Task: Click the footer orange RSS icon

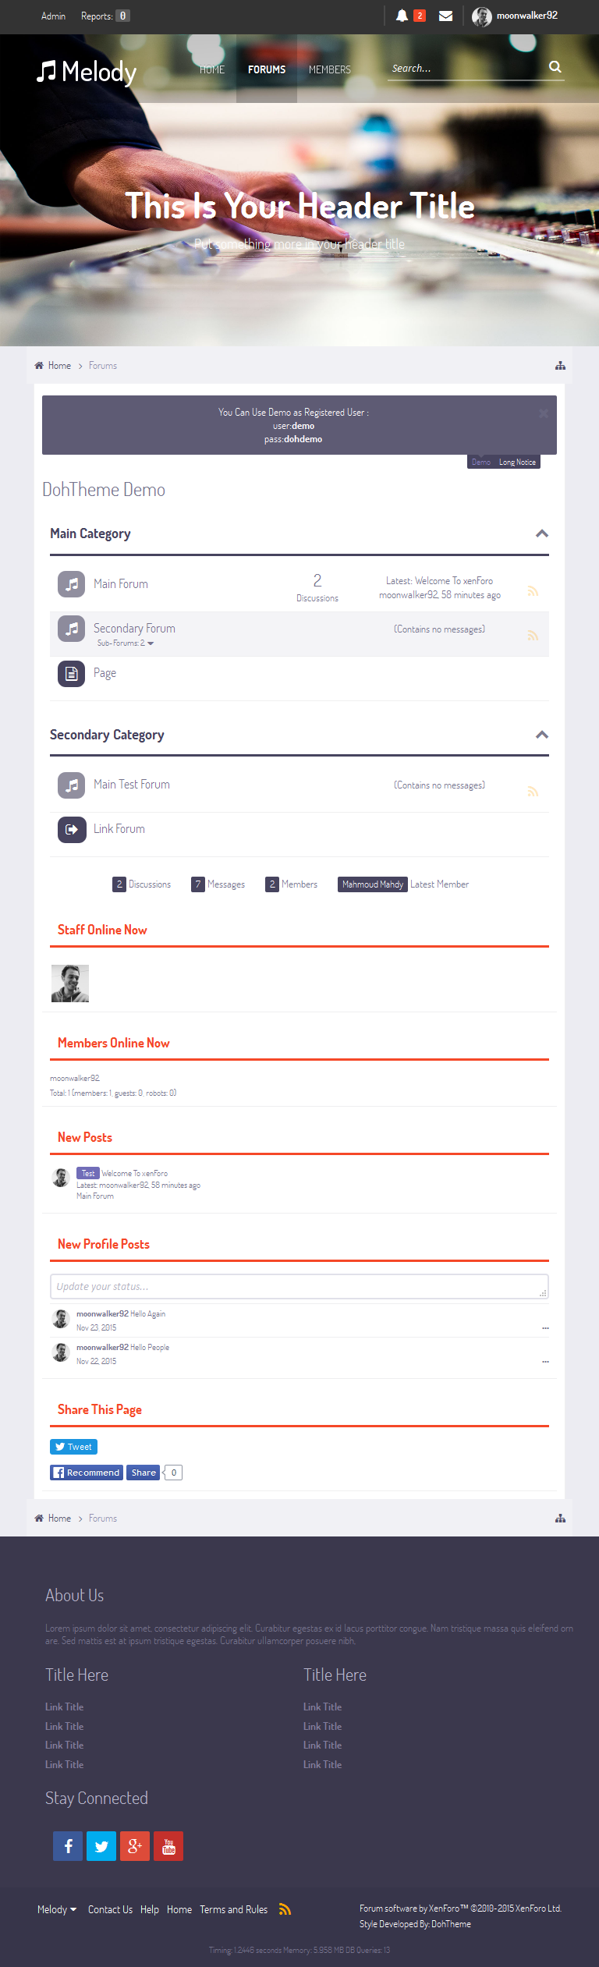Action: [285, 1909]
